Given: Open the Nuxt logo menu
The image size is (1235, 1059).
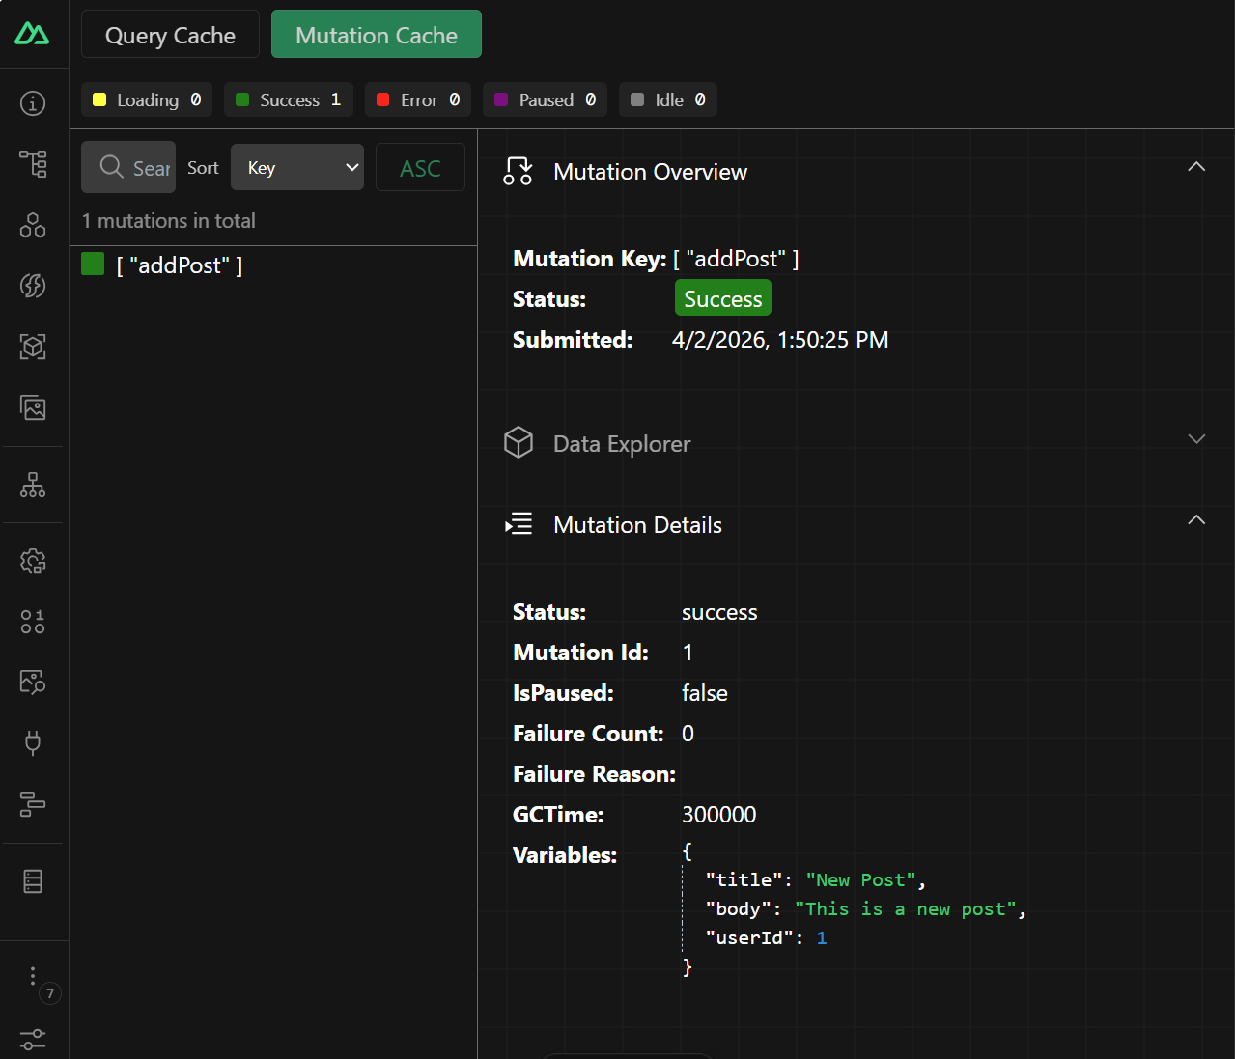Looking at the screenshot, I should pos(32,34).
